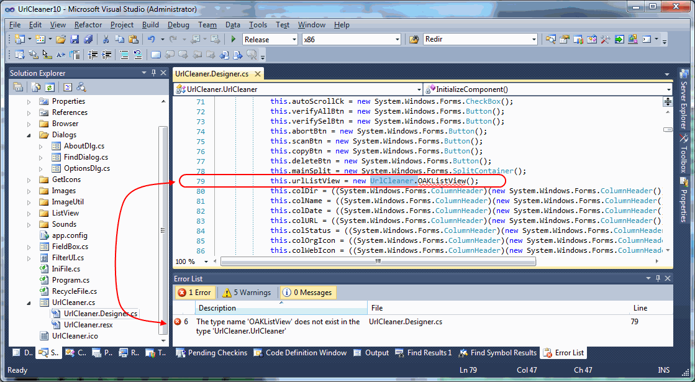Viewport: 695px width, 382px height.
Task: Open the Server Explorer side tab
Action: 684,100
